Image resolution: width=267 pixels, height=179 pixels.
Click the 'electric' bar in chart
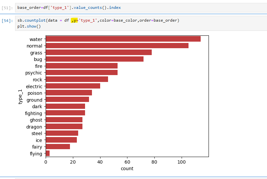click(73, 86)
